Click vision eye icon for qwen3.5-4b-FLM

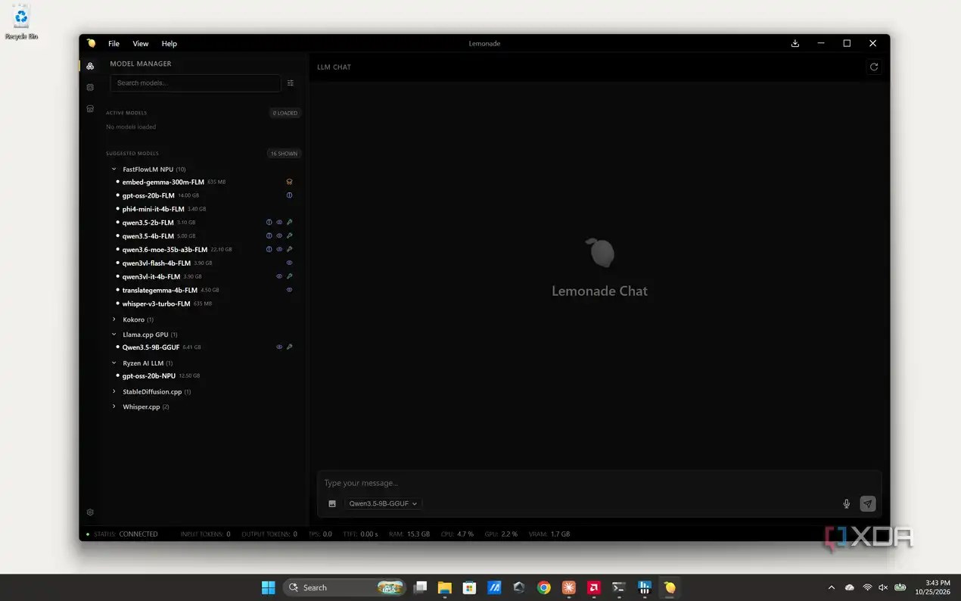[x=279, y=236]
